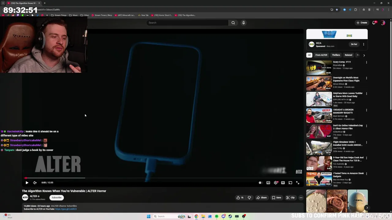Run search with the magnifier button
This screenshot has height=220, width=392.
(x=233, y=23)
